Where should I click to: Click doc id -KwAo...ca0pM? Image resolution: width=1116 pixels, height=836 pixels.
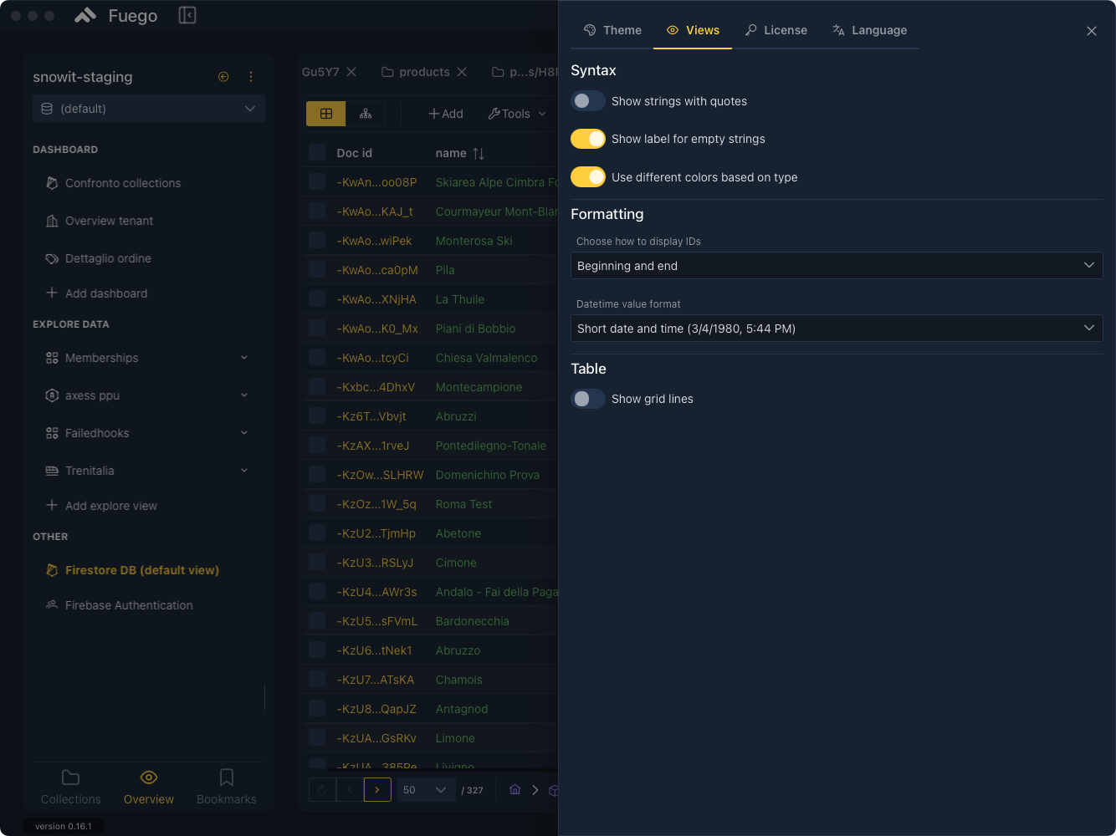pyautogui.click(x=377, y=270)
